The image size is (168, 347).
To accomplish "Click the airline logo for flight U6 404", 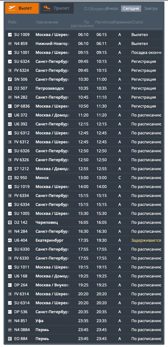I will coord(10,240).
